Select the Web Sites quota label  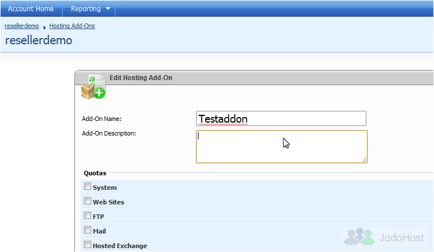108,202
